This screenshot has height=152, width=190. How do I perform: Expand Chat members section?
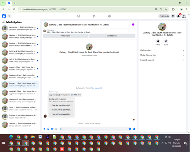162,50
